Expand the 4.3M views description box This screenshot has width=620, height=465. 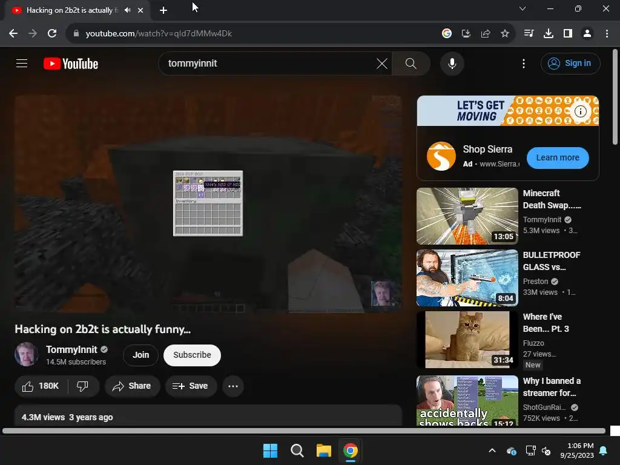pyautogui.click(x=208, y=416)
